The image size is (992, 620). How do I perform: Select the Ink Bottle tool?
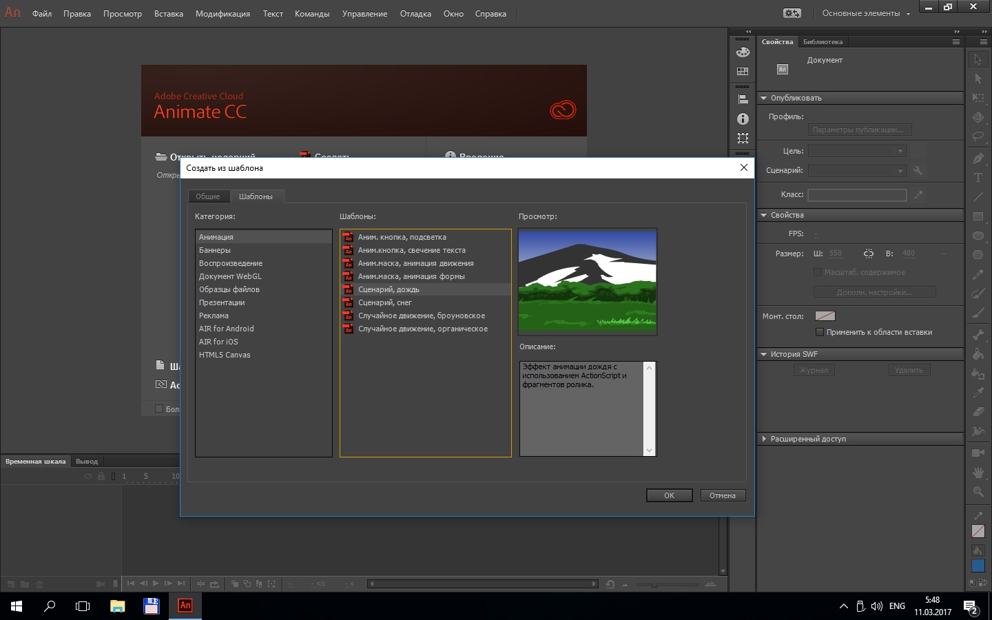978,373
